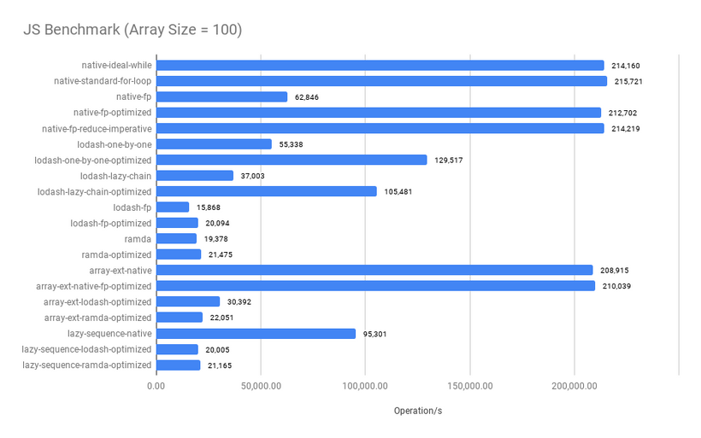Click the lodash-one-by-one label
Screen dimensions: 701x438
point(114,144)
